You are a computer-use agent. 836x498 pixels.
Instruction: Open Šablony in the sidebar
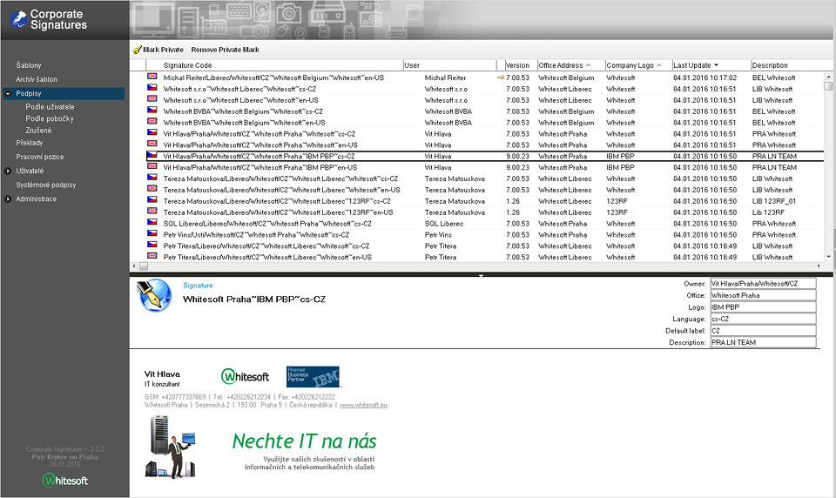coord(29,65)
